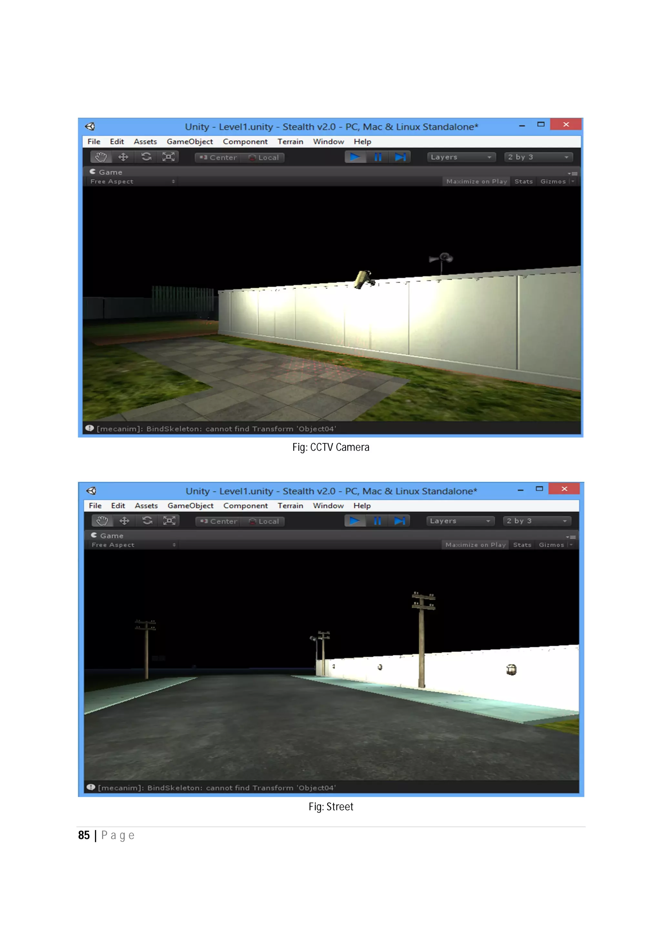The width and height of the screenshot is (661, 935).
Task: Select the Move tool in top Unity window
Action: [x=123, y=157]
